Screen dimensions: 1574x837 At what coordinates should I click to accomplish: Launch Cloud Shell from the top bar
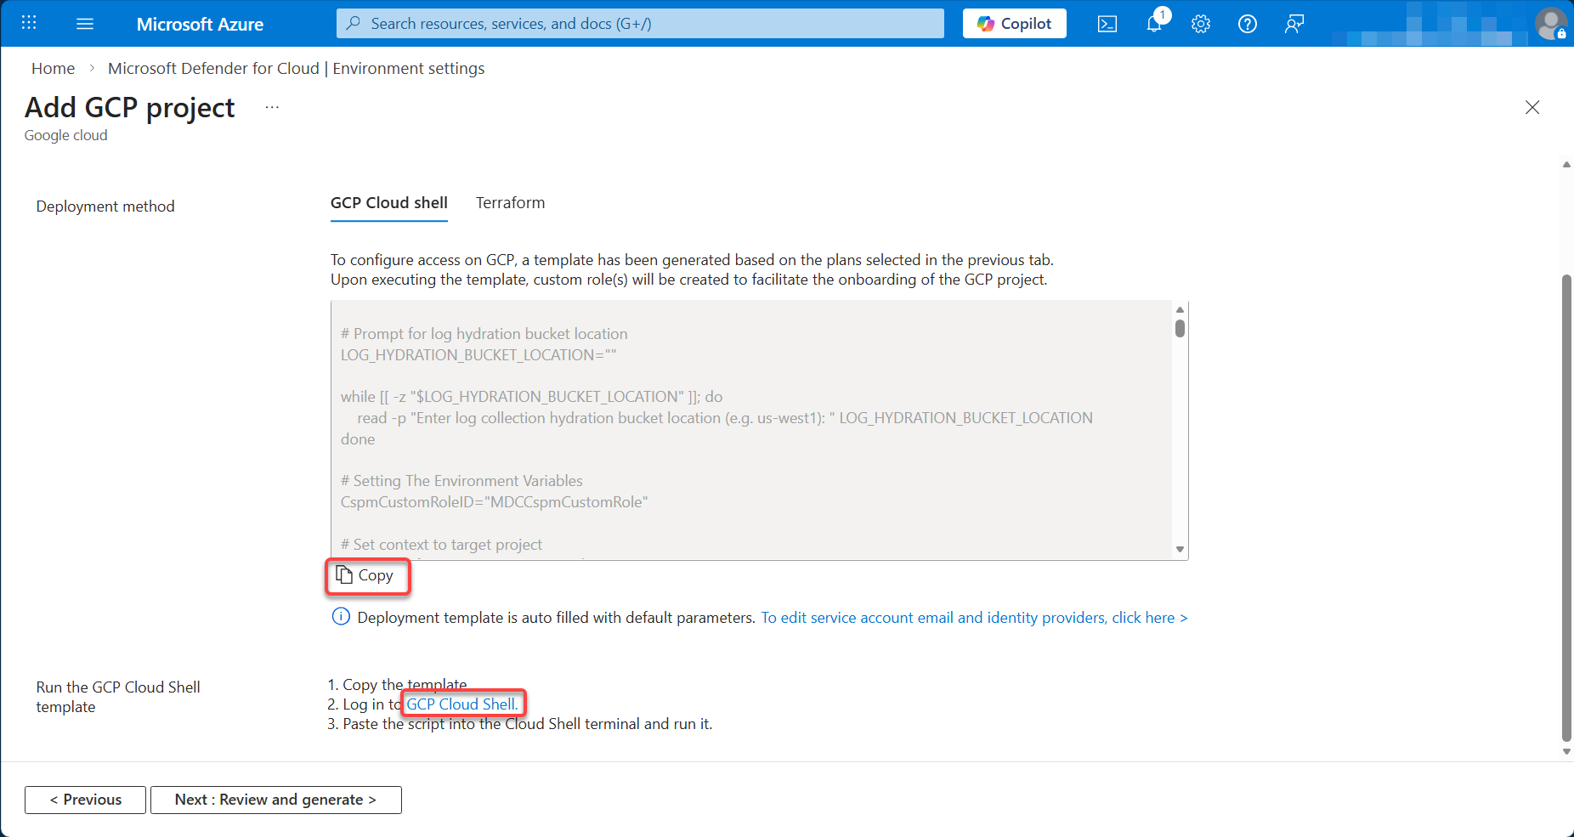(1107, 24)
